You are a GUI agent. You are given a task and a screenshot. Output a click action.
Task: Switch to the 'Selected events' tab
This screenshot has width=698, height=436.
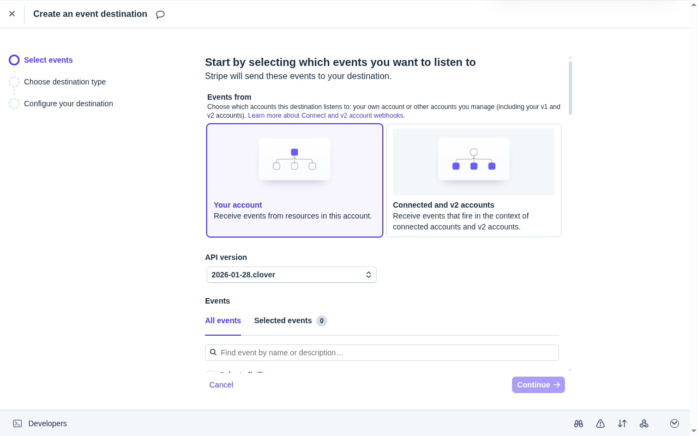[x=283, y=320]
